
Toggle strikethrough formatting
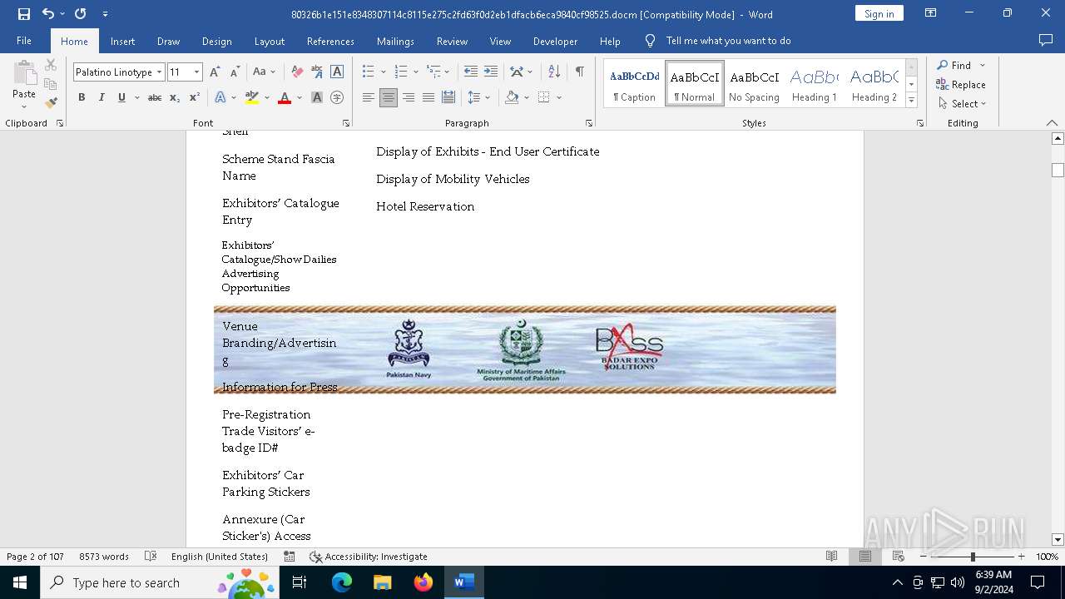coord(155,97)
